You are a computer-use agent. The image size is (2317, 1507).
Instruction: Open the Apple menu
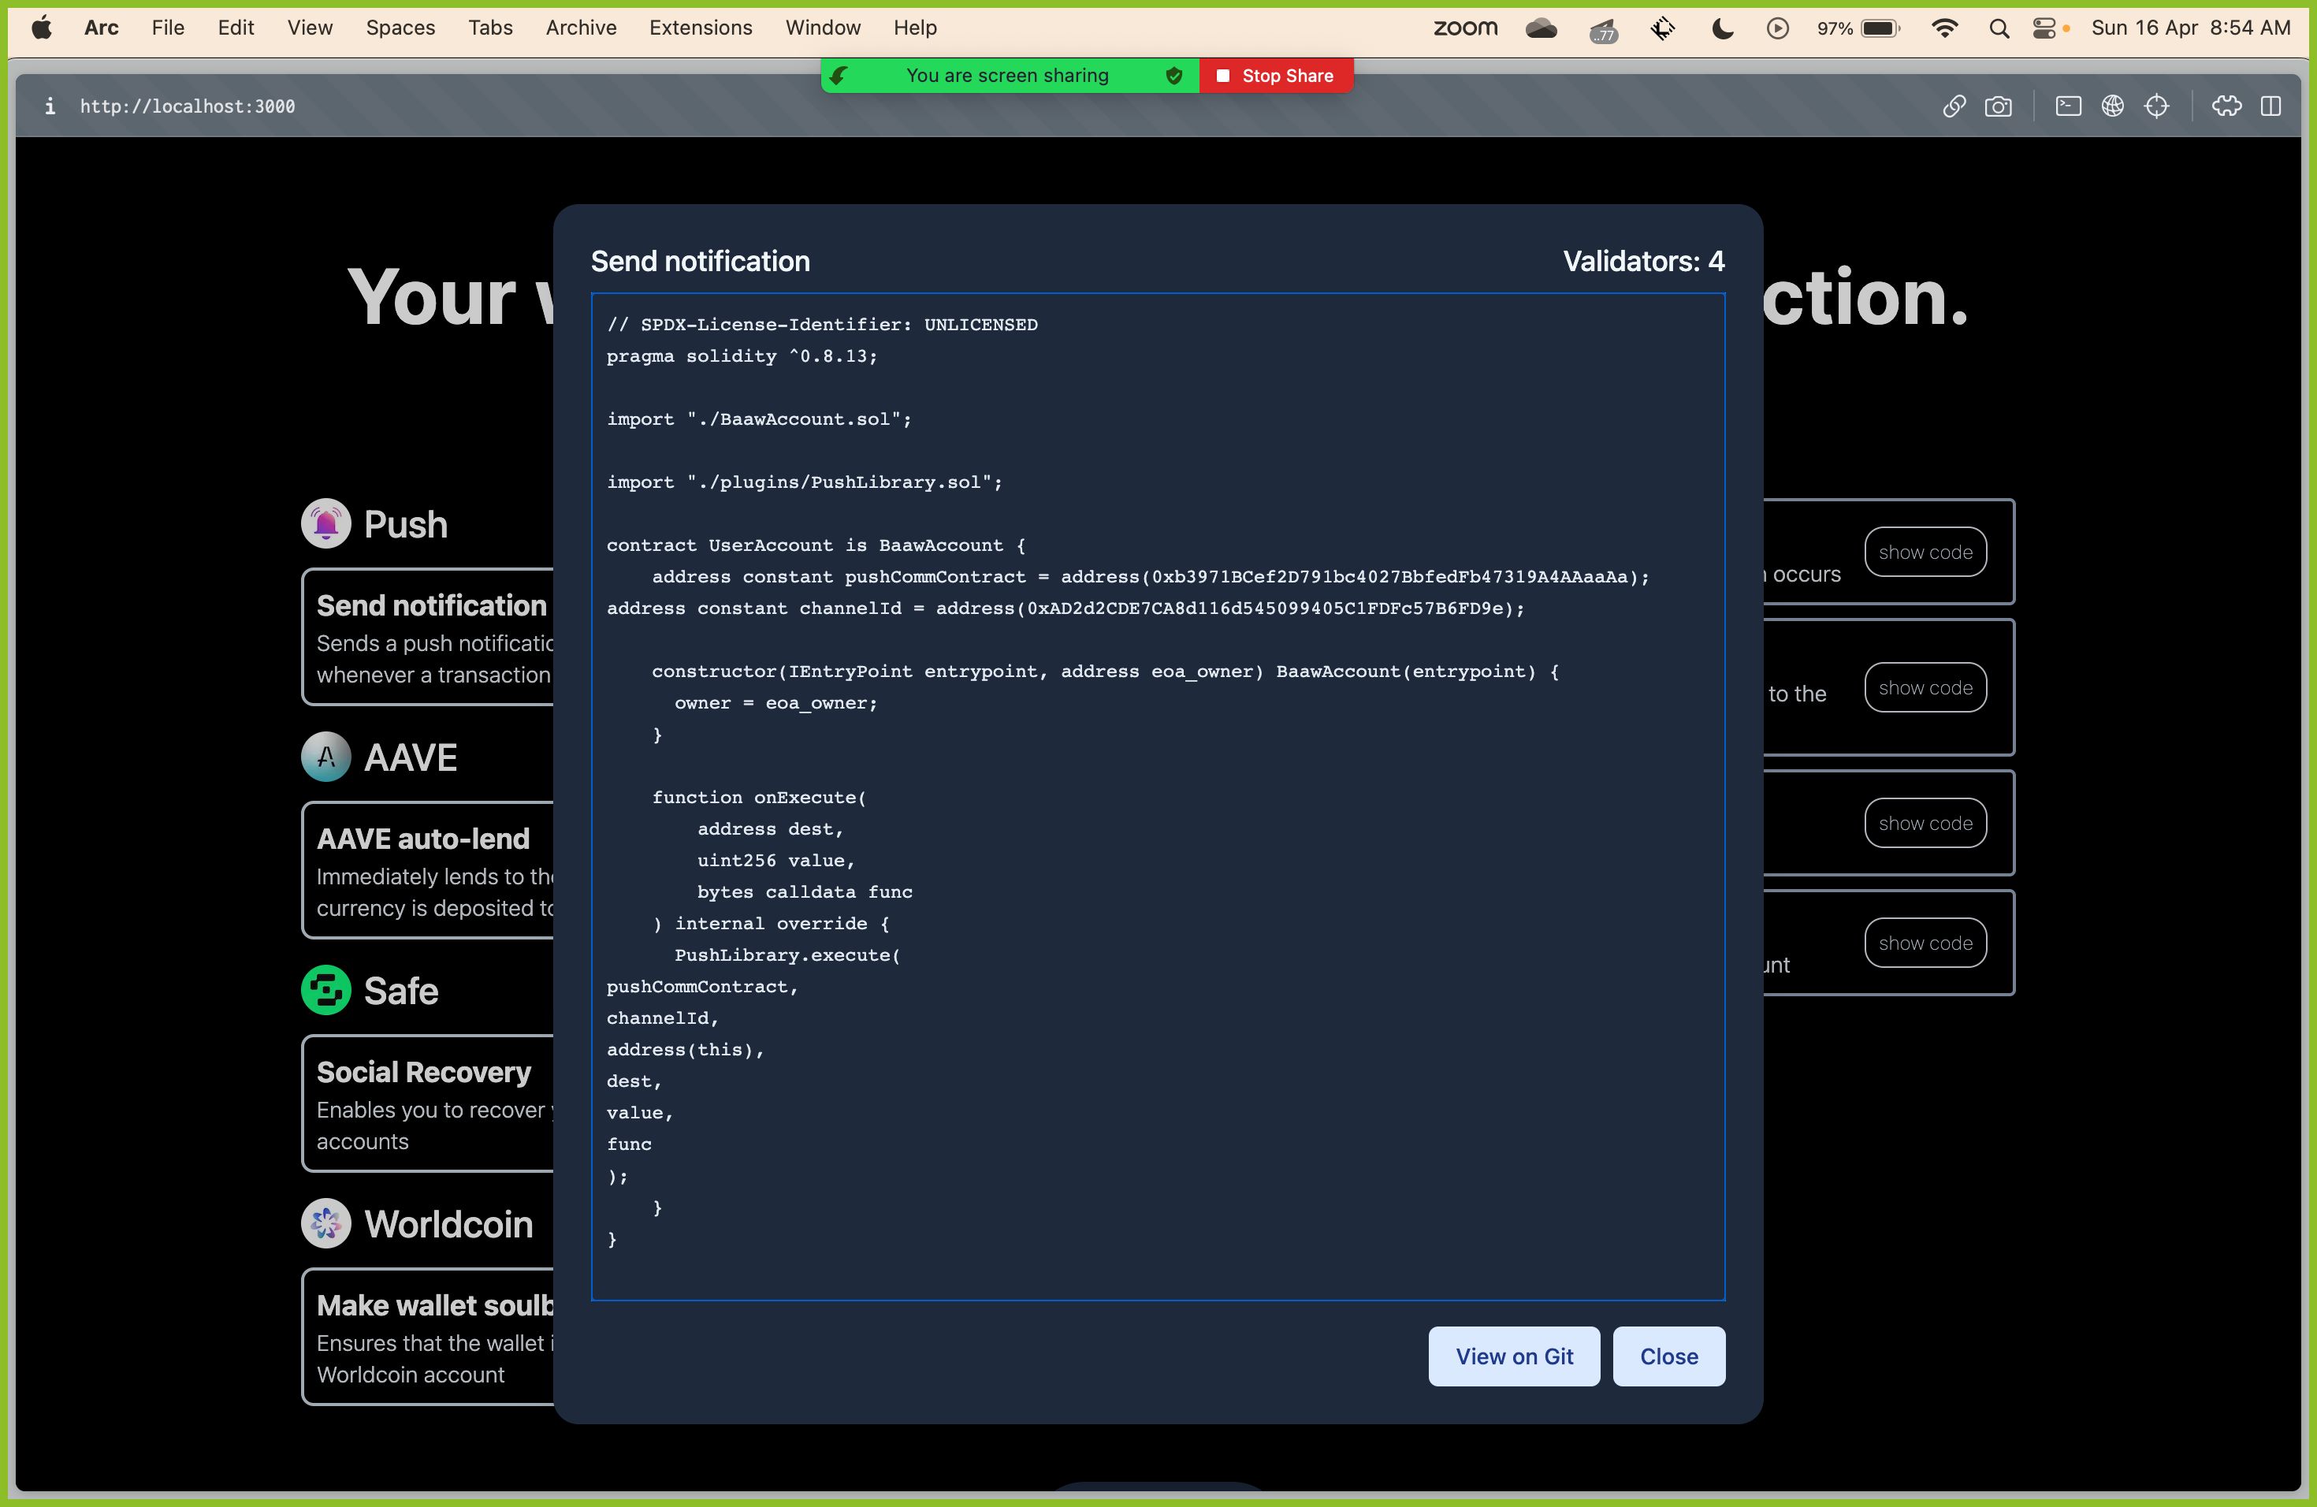[x=41, y=28]
